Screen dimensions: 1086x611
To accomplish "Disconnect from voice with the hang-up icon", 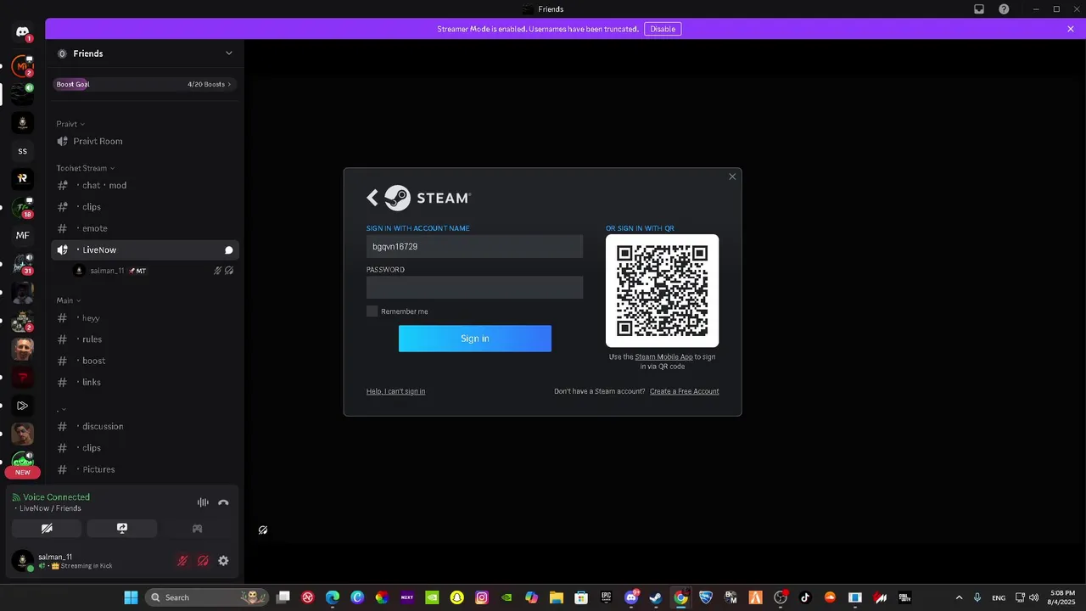I will 223,502.
